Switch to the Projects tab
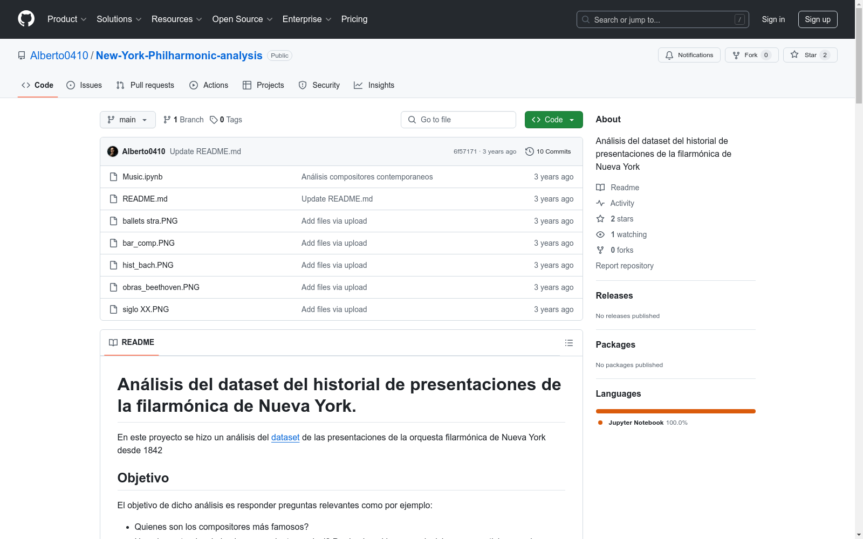The height and width of the screenshot is (539, 863). tap(263, 85)
